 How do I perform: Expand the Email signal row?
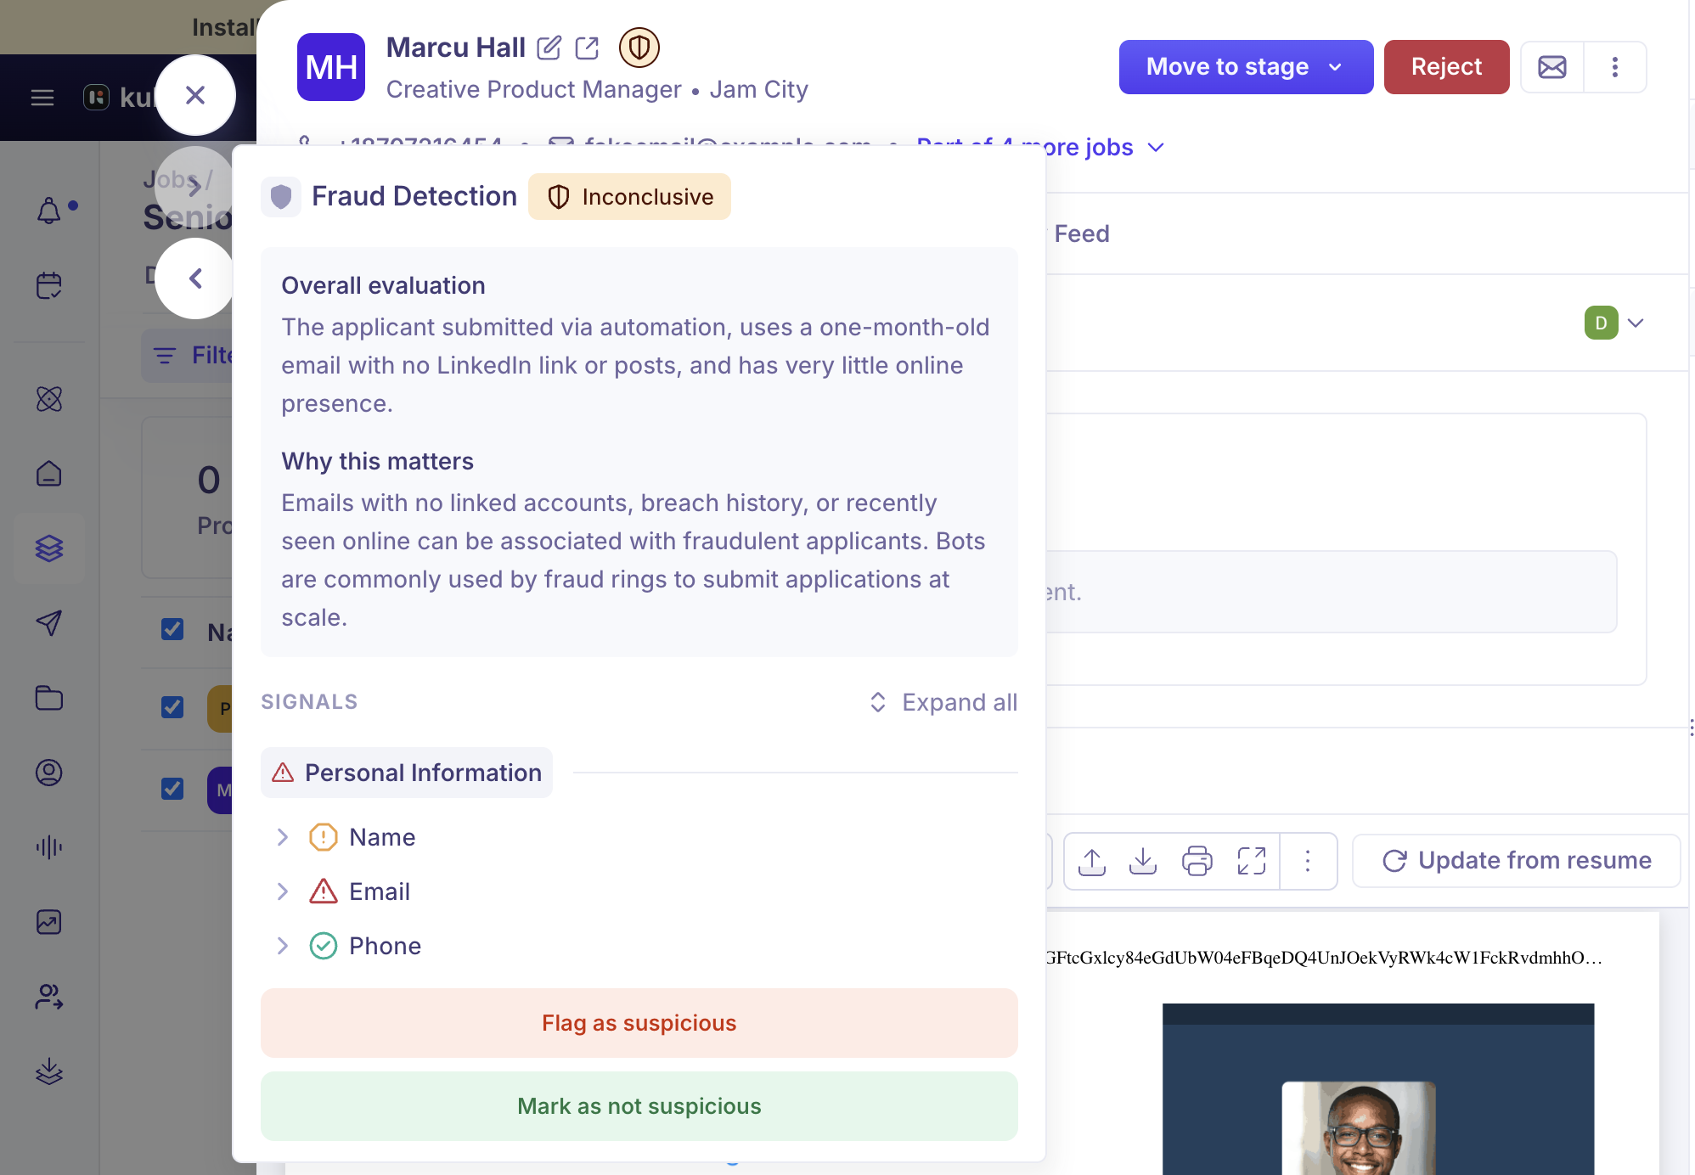283,891
